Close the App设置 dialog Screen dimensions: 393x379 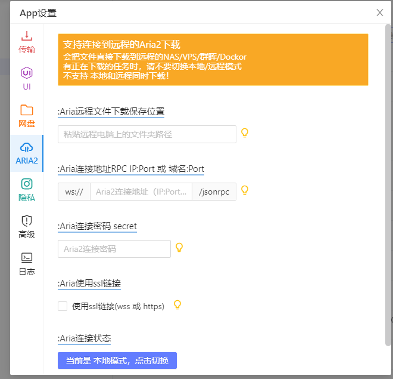pos(380,13)
